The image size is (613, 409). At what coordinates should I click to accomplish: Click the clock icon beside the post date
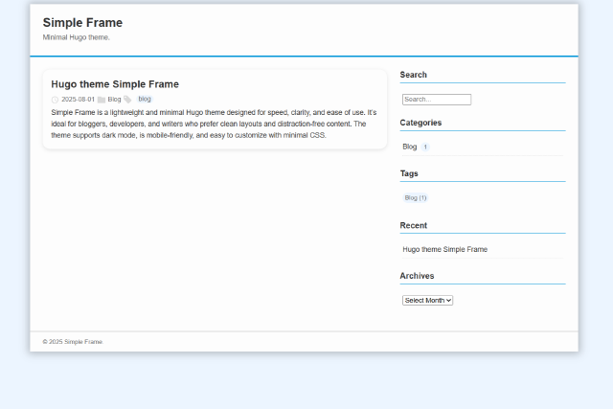[x=55, y=100]
